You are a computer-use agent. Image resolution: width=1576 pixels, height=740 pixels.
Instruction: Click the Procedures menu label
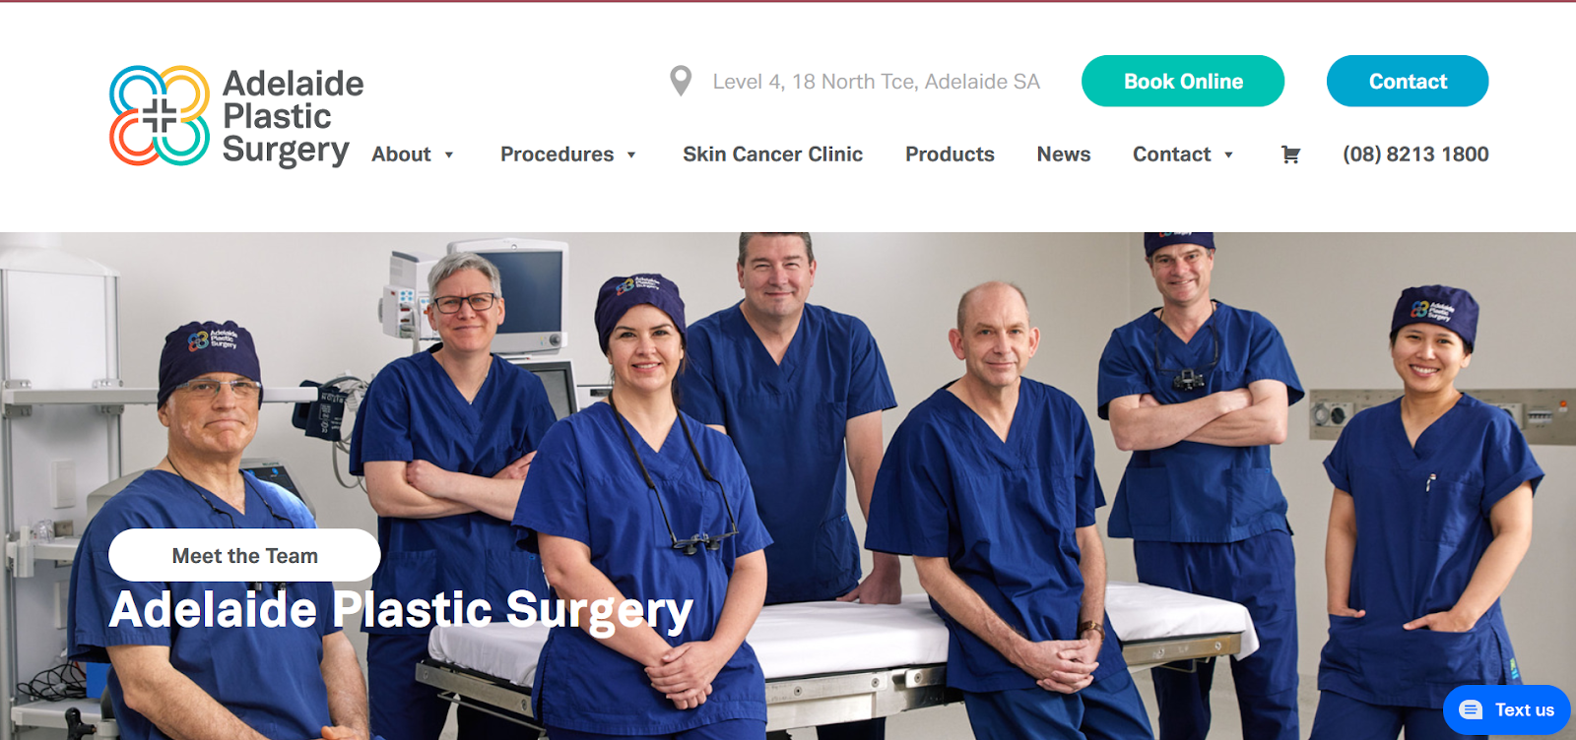557,154
